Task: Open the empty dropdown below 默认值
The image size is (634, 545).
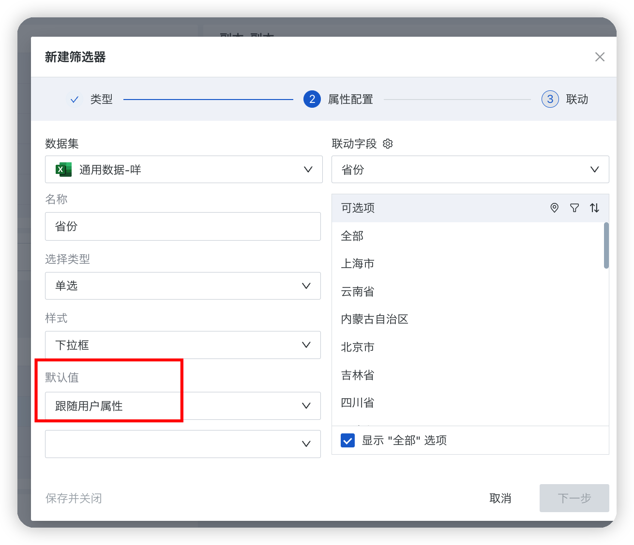Action: point(183,444)
